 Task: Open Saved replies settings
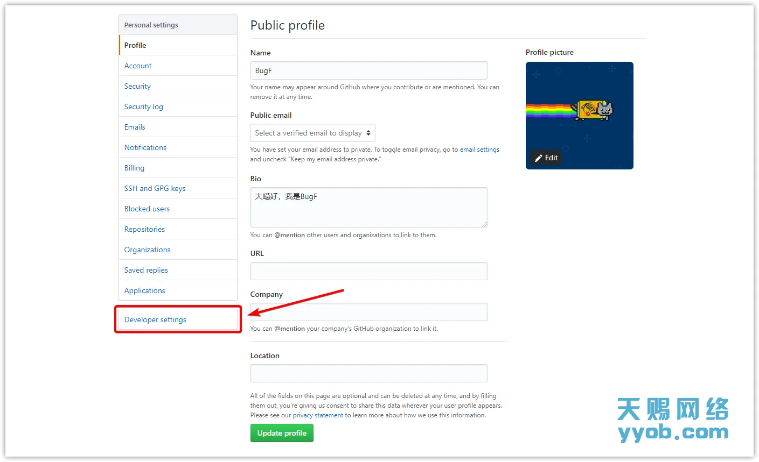145,270
